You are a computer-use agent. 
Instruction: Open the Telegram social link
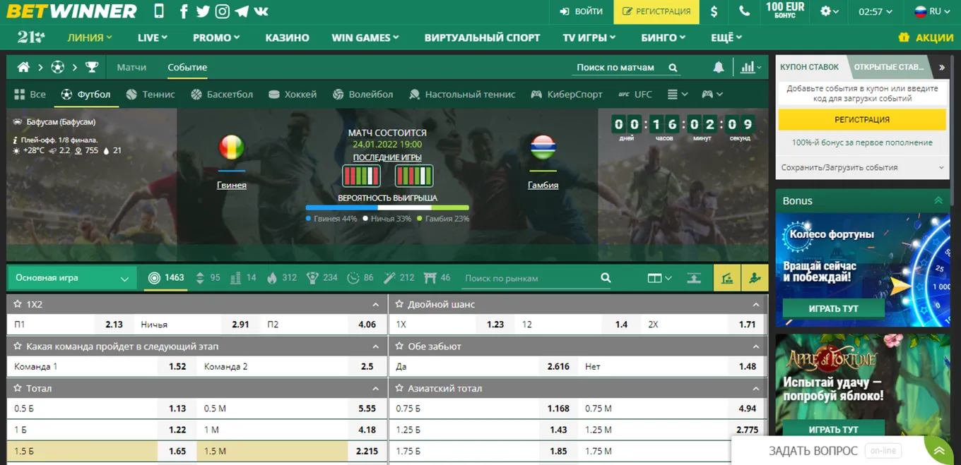coord(242,11)
